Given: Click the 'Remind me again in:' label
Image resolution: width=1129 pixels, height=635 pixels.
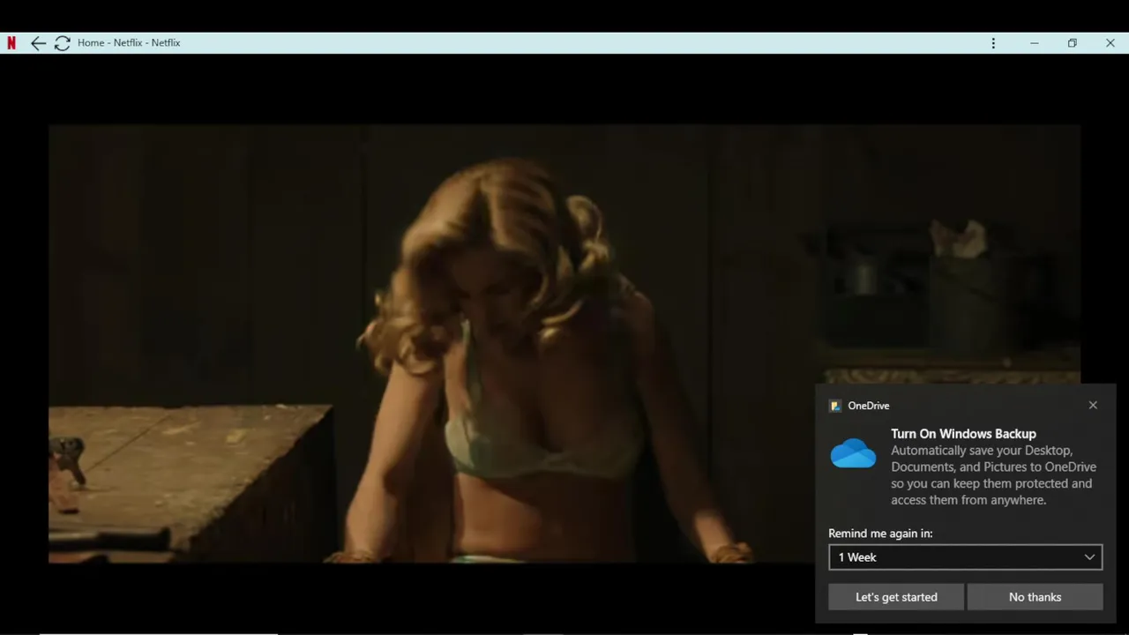Looking at the screenshot, I should tap(880, 534).
